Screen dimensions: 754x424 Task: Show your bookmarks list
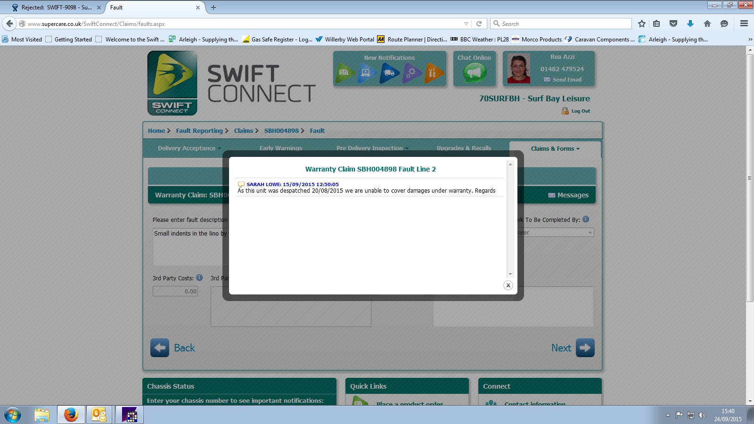656,24
